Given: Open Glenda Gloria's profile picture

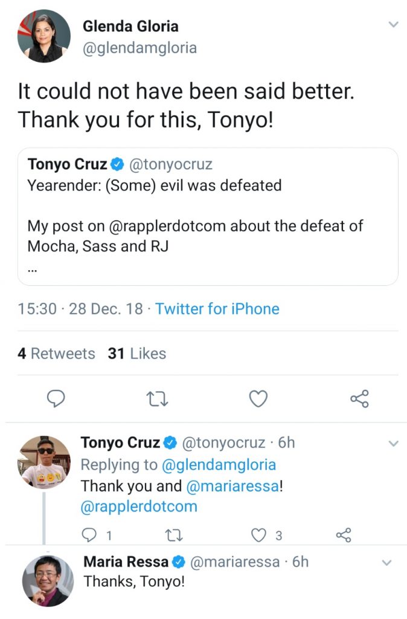Looking at the screenshot, I should coord(43,36).
